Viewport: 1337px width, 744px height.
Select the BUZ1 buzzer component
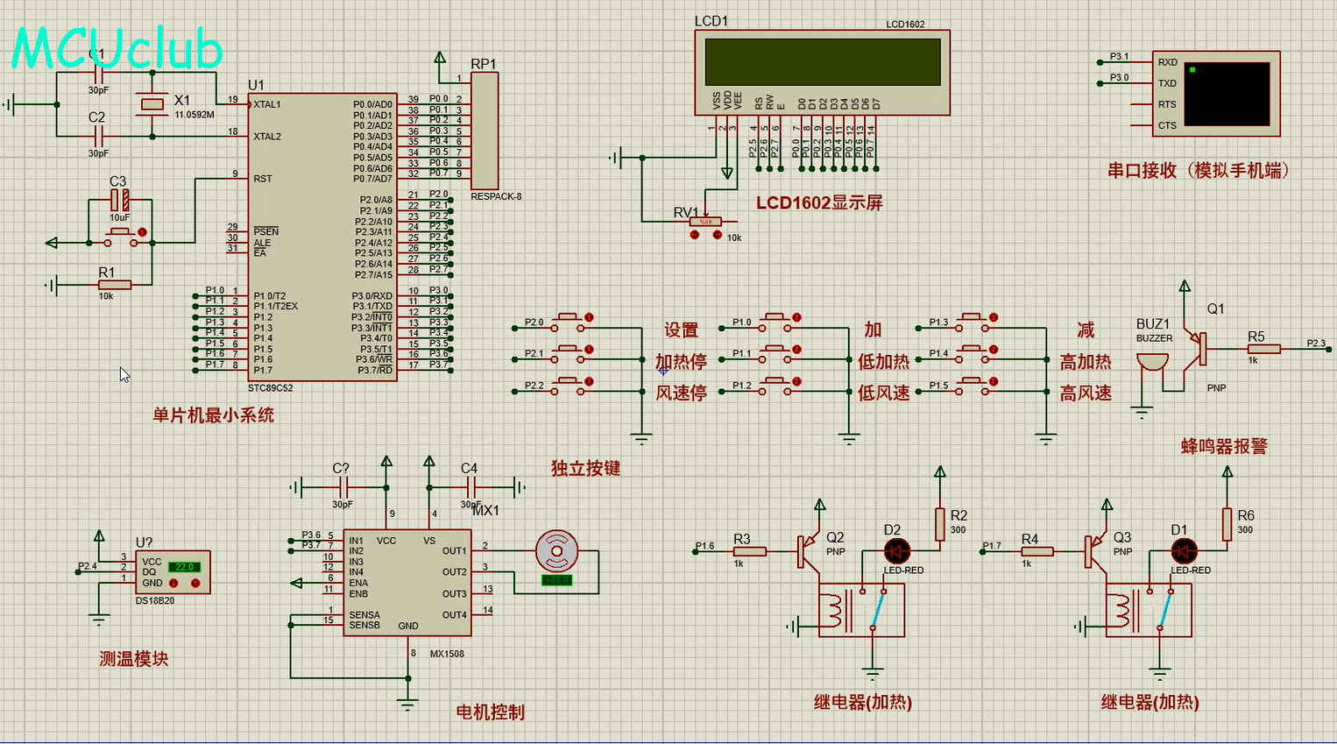[1151, 361]
